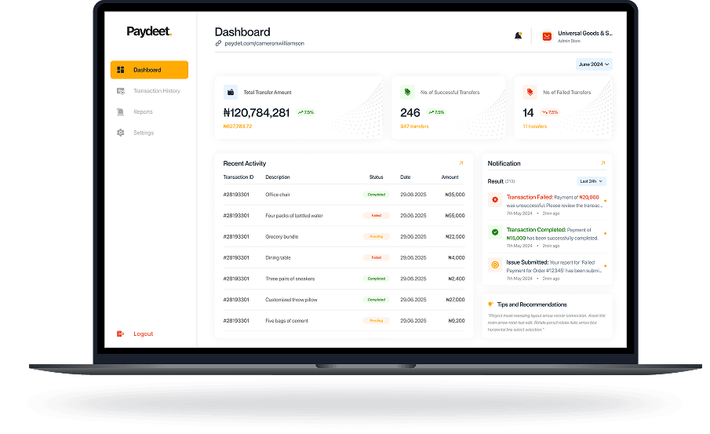Expand Recent Activity with arrow icon
This screenshot has width=710, height=434.
point(461,163)
